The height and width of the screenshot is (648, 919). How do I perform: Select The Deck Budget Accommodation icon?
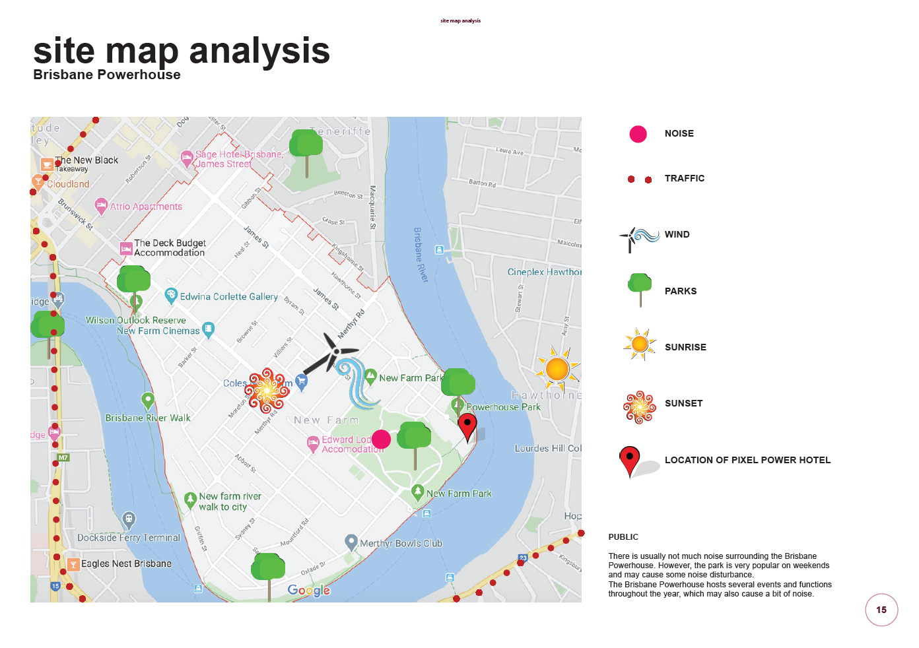click(x=126, y=249)
